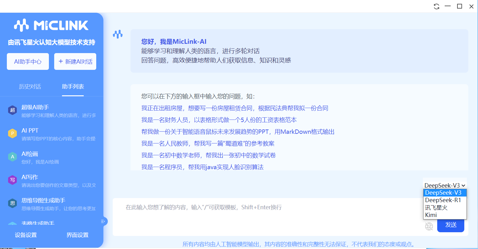Open the DeepSeek-V3 model dropdown

[x=445, y=185]
